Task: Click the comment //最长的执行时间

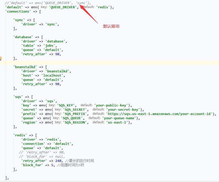Action: [x=79, y=161]
